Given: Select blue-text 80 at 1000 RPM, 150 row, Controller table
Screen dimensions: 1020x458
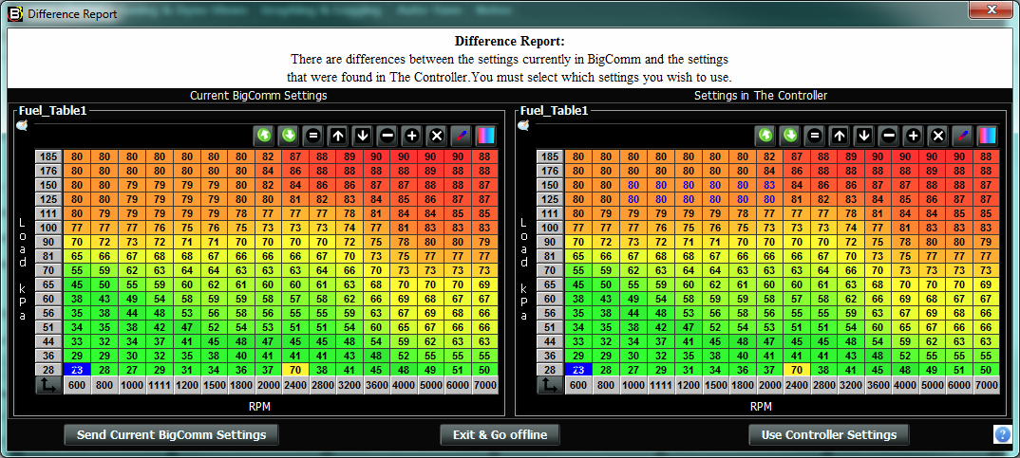Looking at the screenshot, I should tap(633, 185).
